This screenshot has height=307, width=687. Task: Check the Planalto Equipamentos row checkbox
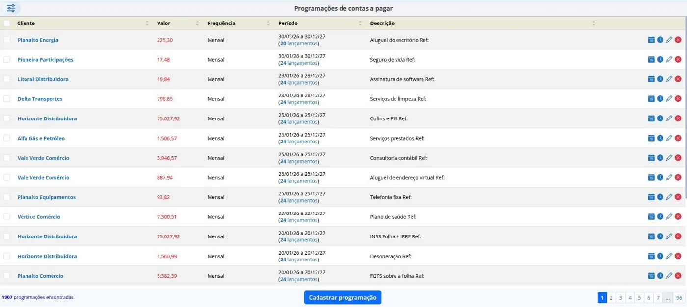click(x=7, y=197)
